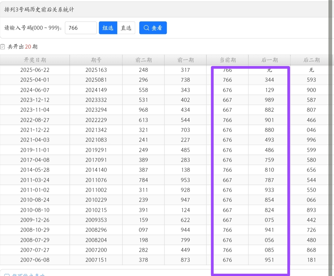This screenshot has height=276, width=334.
Task: Click the clipboard icon beside 共开出 20 期
Action: pyautogui.click(x=2, y=47)
